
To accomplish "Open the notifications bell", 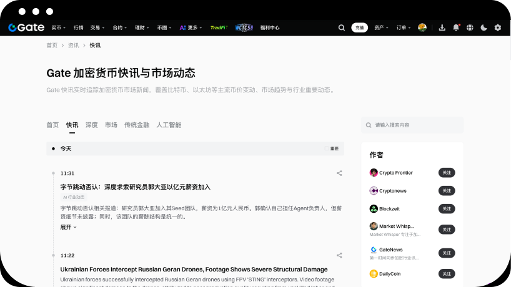I will (456, 27).
